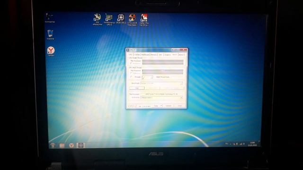Enable the multi thread Reference checkbox
The width and height of the screenshot is (303, 170).
pos(132,73)
